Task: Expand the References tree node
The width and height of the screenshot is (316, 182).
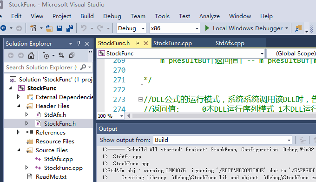Action: [18, 132]
